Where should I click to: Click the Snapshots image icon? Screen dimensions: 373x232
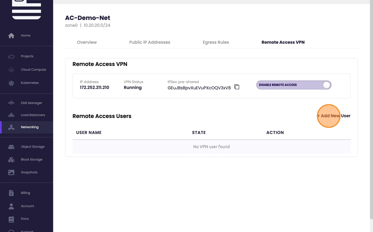coord(11,172)
